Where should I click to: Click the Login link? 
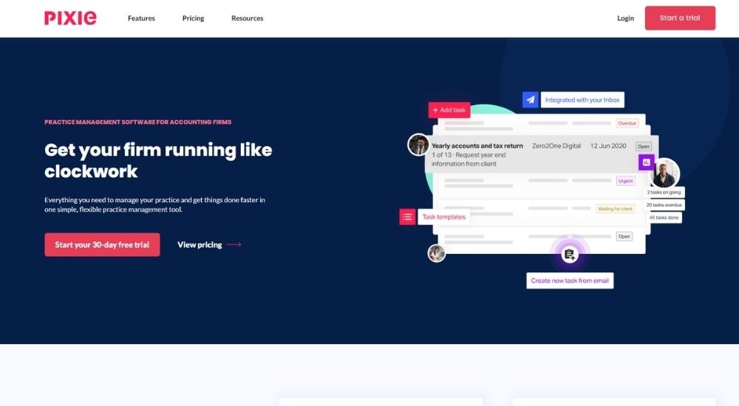(625, 18)
